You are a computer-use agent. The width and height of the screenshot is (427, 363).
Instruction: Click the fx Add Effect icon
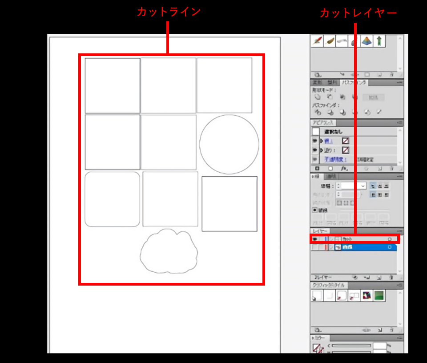tap(344, 169)
